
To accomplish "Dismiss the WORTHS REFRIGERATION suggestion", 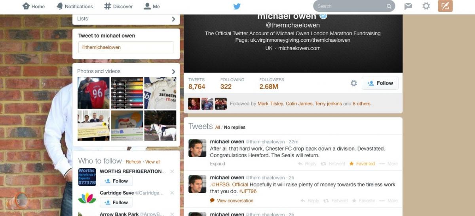I will coord(172,171).
